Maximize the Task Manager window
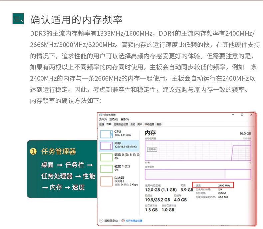This screenshot has width=263, height=229. [x=242, y=115]
